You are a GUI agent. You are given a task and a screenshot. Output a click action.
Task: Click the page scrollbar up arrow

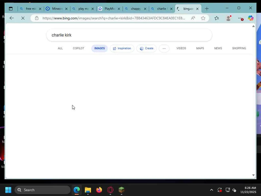pyautogui.click(x=253, y=26)
